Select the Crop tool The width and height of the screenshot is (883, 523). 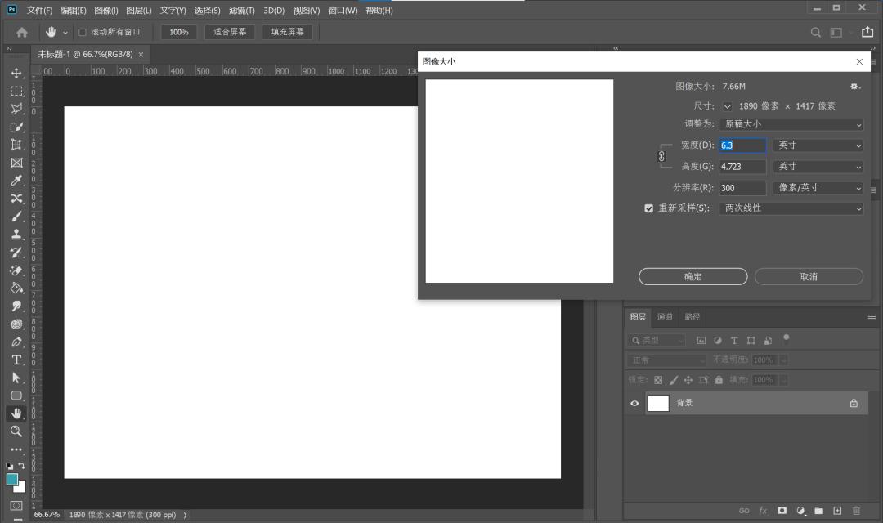coord(16,145)
